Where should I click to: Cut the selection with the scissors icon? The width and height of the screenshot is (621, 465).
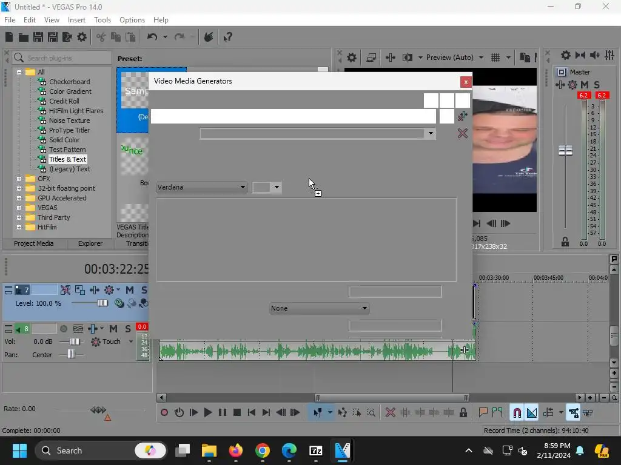pos(101,37)
